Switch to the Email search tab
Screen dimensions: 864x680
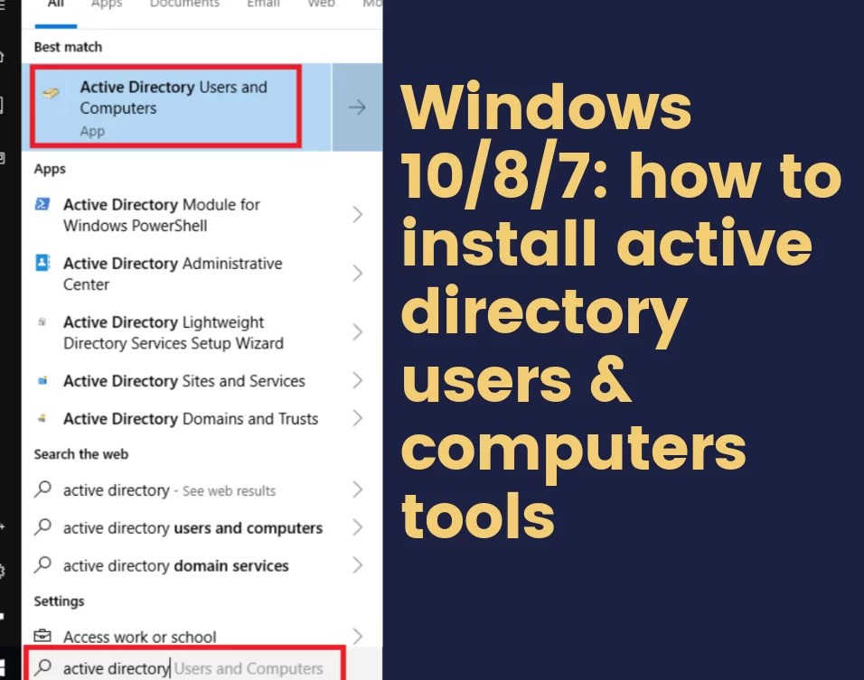click(x=263, y=5)
